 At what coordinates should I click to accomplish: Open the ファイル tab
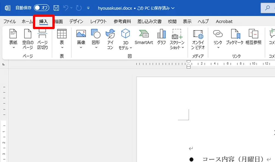10,21
